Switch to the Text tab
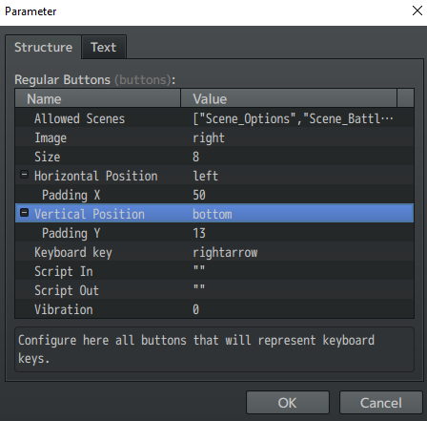Viewport: 427px width, 421px height. [x=104, y=47]
